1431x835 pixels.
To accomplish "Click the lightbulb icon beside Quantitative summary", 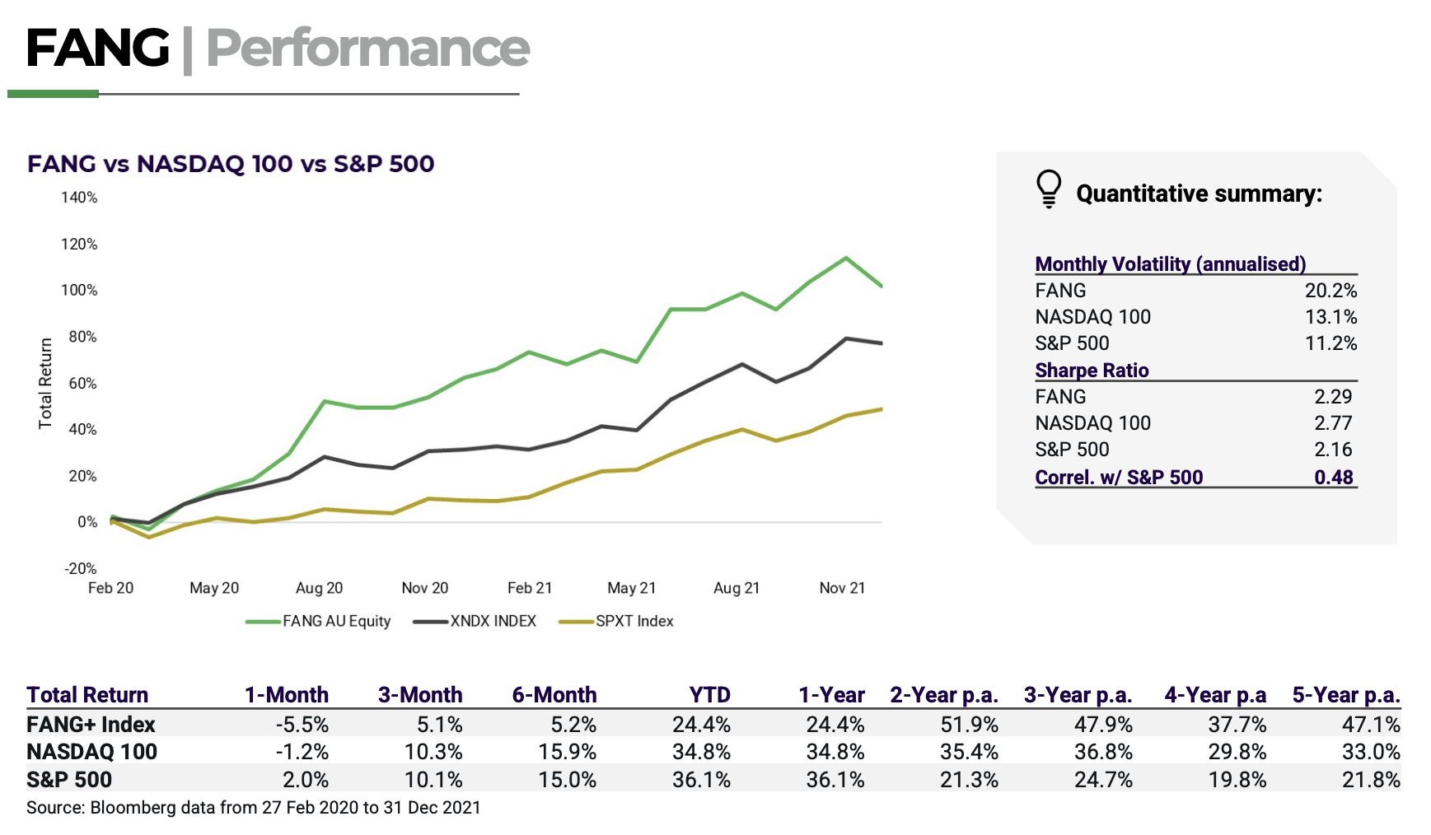I will tap(1048, 189).
